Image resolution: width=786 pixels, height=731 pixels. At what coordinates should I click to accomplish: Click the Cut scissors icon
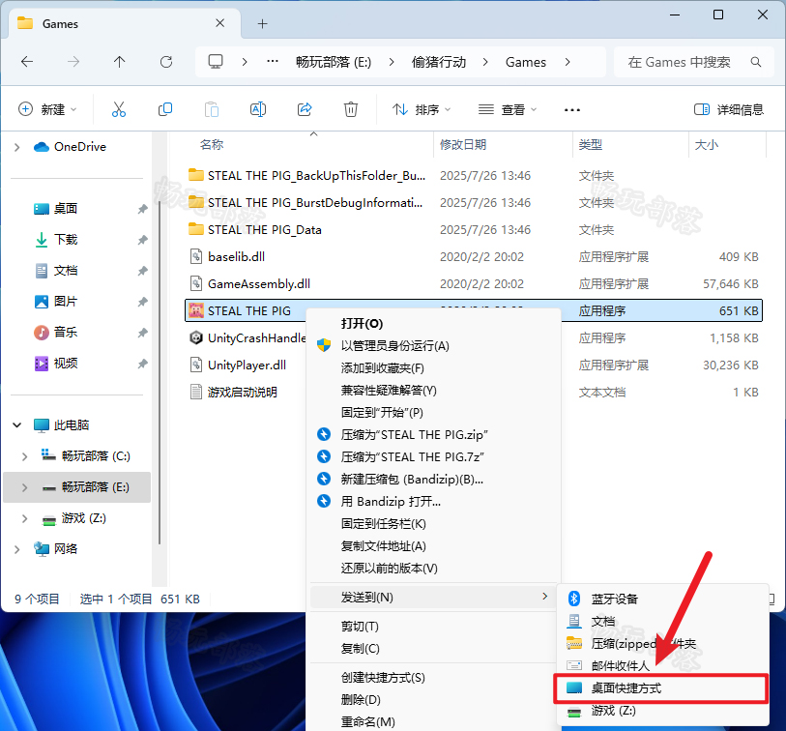click(119, 109)
